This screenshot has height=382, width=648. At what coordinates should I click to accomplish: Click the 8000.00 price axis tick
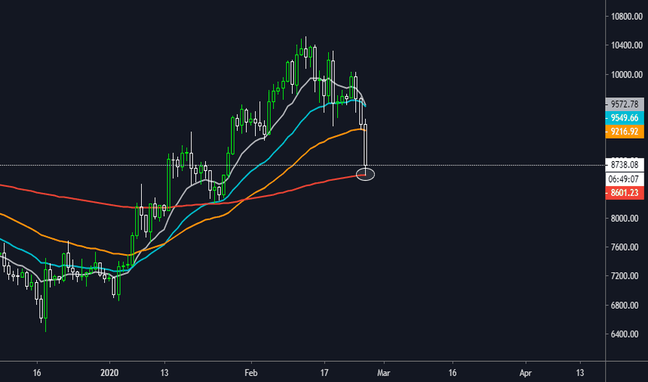click(x=624, y=219)
